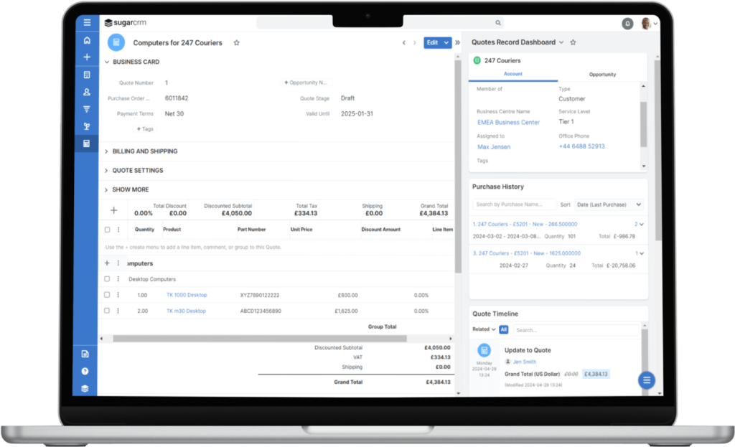Favorite the Quotes Record Dashboard
Screen dimensions: 735x447
coord(573,42)
